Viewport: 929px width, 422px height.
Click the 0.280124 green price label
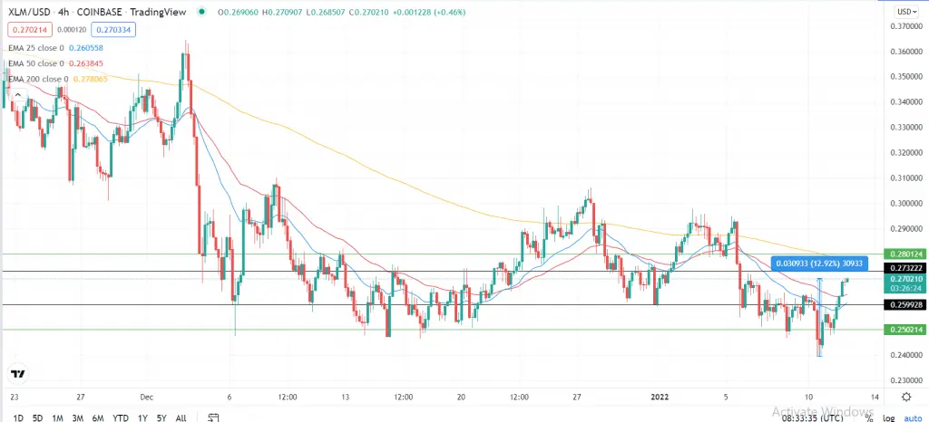click(904, 254)
